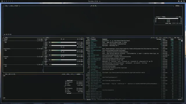
Task: Toggle the disks box label
Action: tap(47, 38)
